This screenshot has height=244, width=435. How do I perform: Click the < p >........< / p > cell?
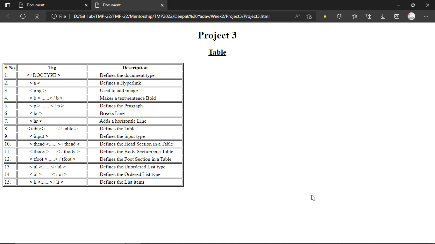[x=52, y=106]
